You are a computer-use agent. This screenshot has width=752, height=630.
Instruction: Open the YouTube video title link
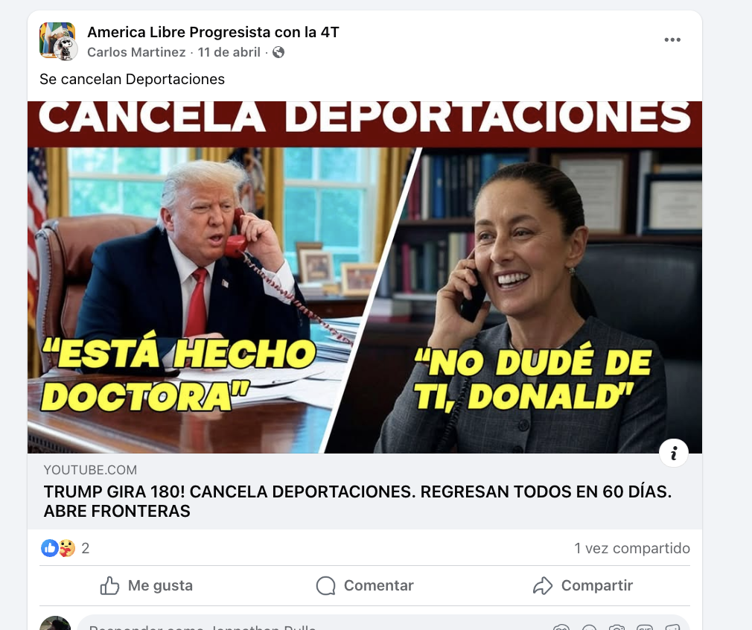coord(358,501)
